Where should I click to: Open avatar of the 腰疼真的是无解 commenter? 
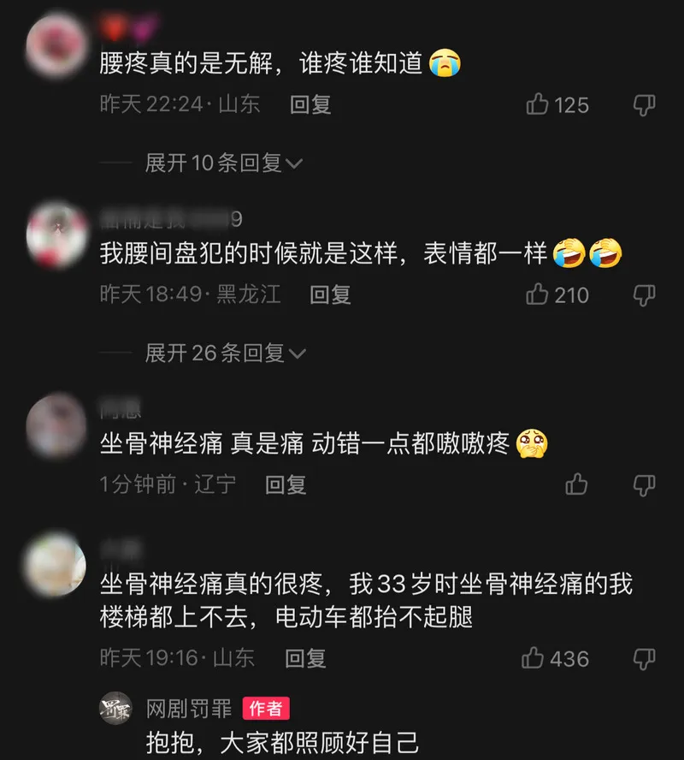(56, 45)
